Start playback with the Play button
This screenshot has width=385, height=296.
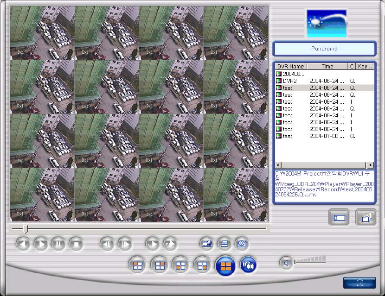(41, 244)
